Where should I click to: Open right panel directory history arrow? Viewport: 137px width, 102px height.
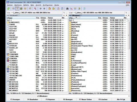tap(129, 15)
